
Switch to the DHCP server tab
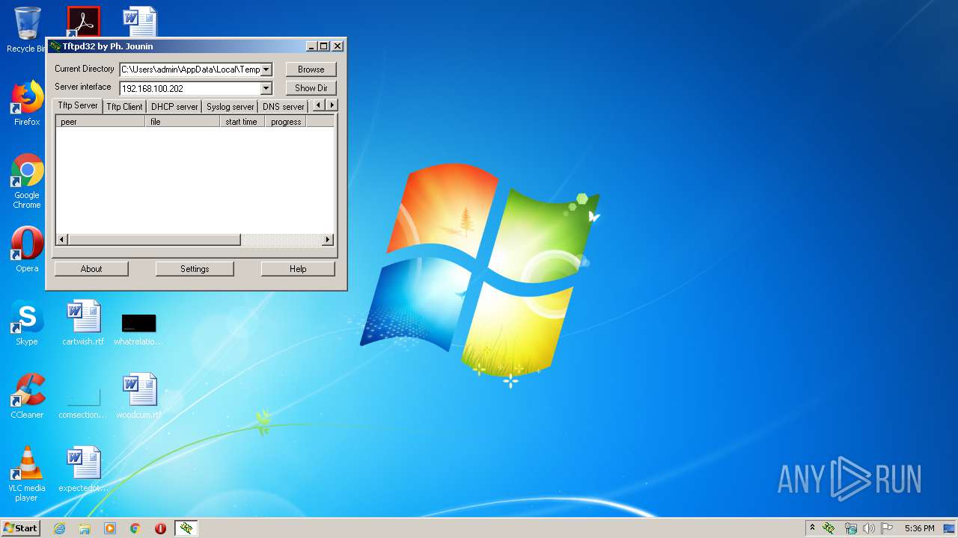174,107
